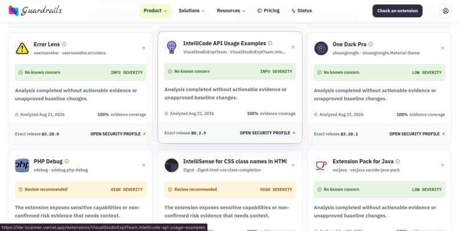Click the IntelliCode API Usage Examples title
The width and height of the screenshot is (460, 231).
[224, 43]
